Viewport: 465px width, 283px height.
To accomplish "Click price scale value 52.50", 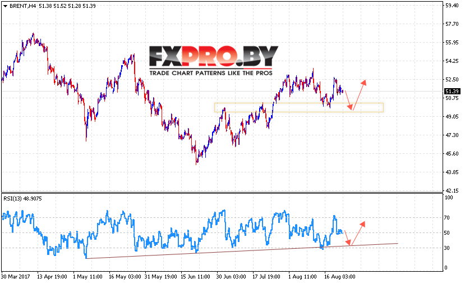I will (x=452, y=80).
